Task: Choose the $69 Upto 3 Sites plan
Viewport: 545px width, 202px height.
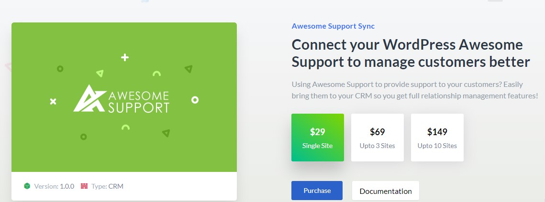Action: point(378,138)
